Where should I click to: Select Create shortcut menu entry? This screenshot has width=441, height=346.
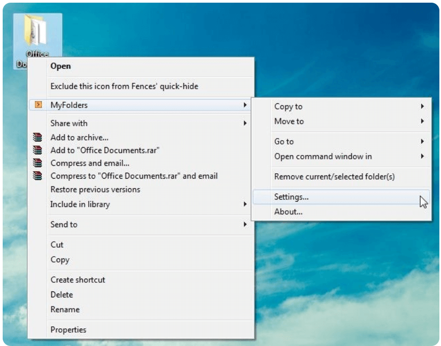[x=78, y=280]
